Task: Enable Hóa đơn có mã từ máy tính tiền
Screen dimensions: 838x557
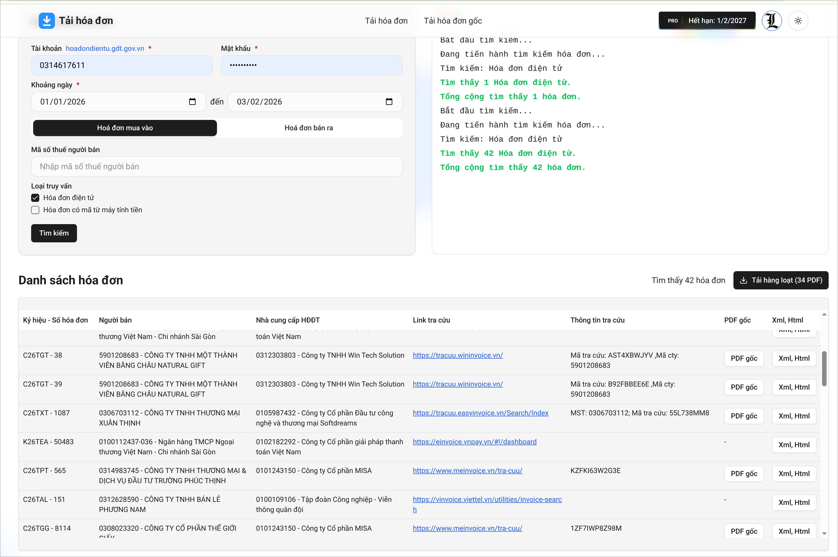Action: coord(35,210)
